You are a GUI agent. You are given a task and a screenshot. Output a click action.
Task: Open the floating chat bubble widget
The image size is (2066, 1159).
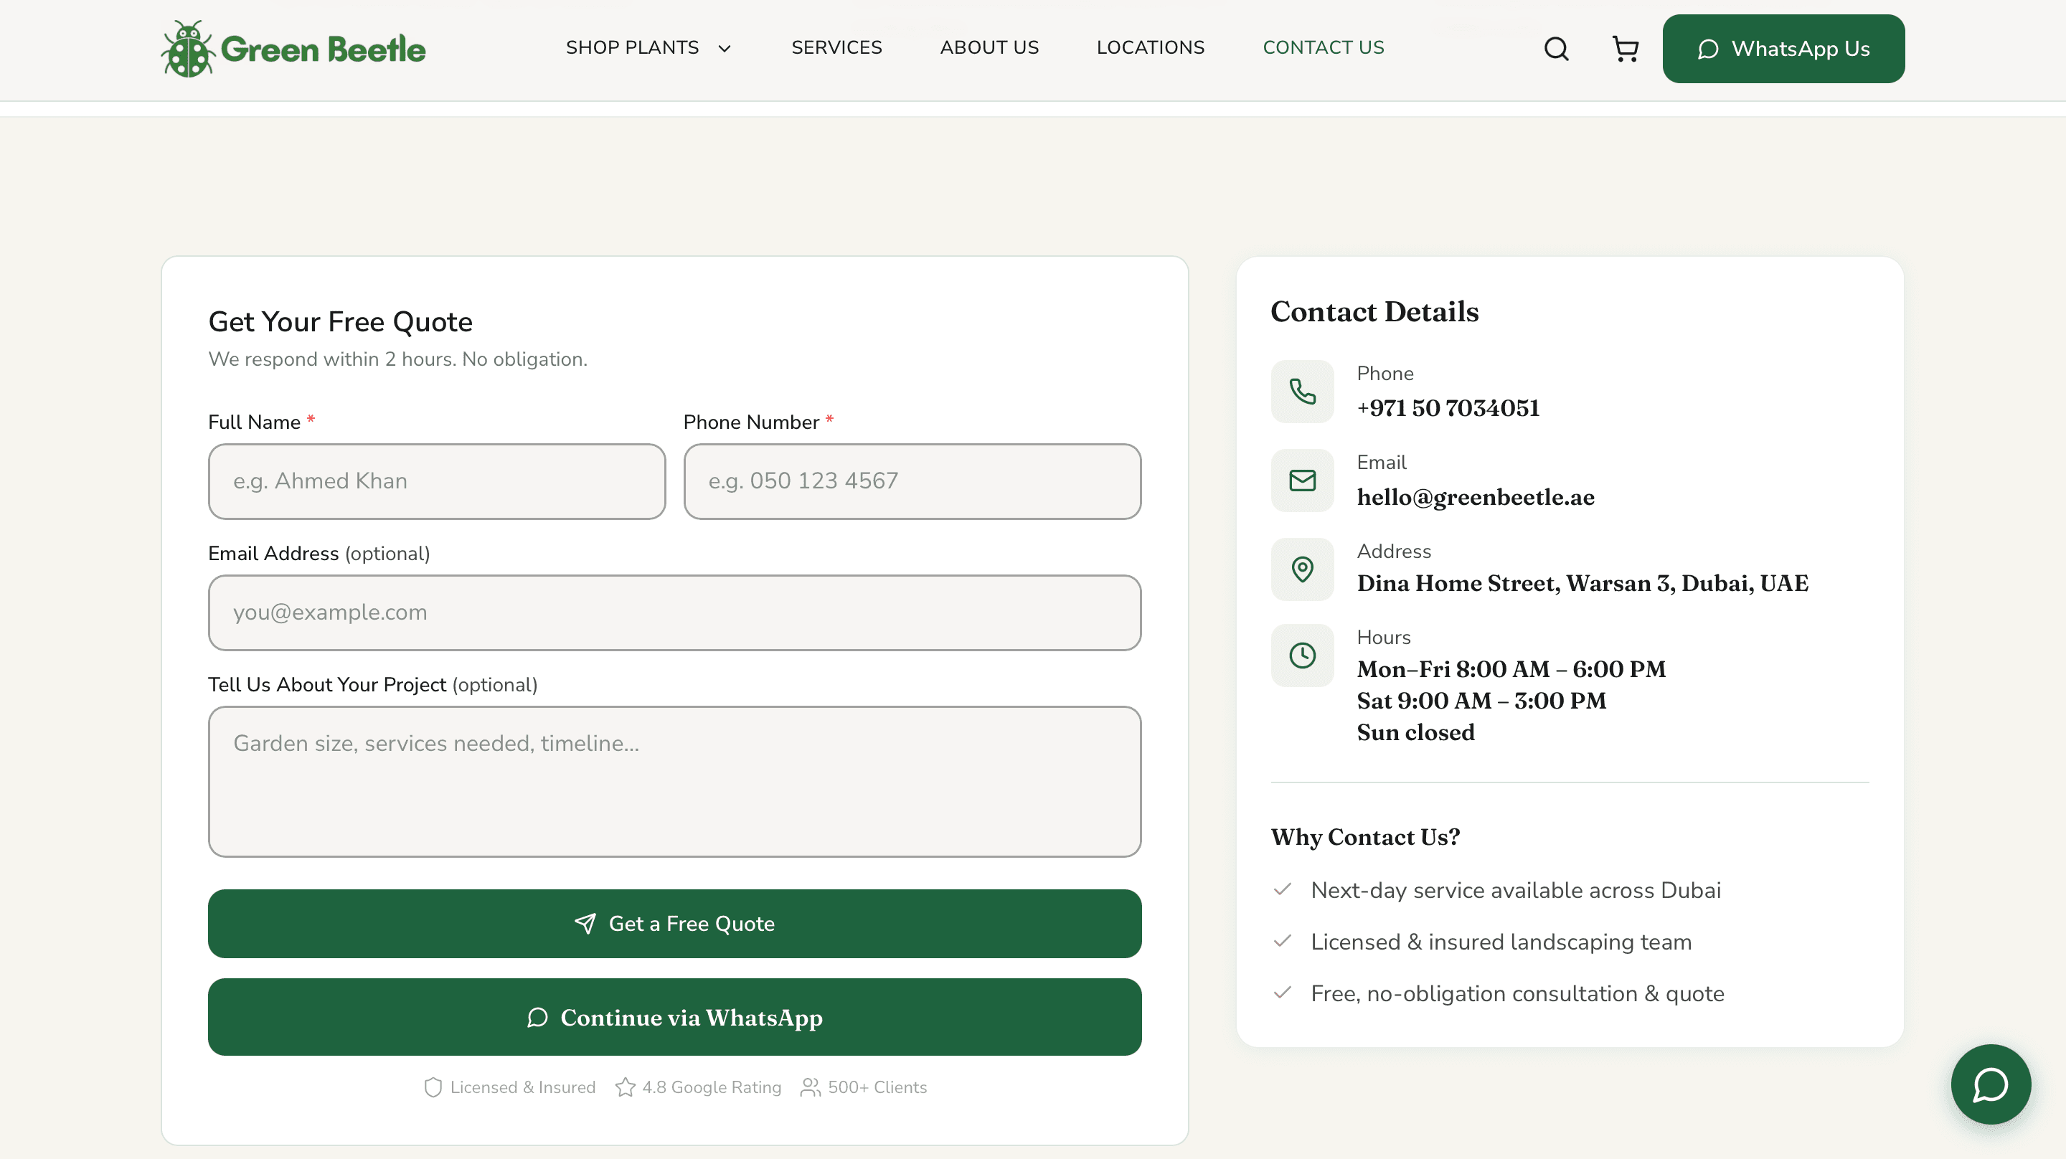1991,1084
